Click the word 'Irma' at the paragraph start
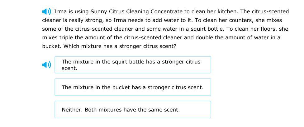The width and height of the screenshot is (304, 127). 60,12
